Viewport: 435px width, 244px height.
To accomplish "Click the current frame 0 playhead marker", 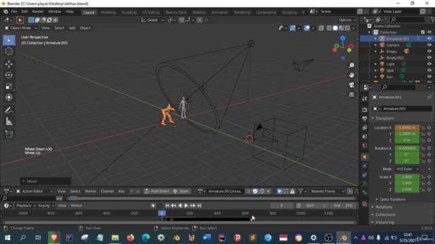I will 162,213.
